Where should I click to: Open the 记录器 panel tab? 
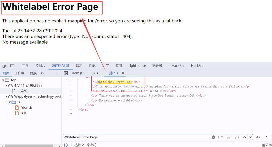pyautogui.click(x=157, y=66)
